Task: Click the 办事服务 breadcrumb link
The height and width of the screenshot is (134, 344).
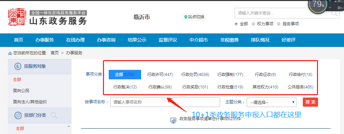Action: pyautogui.click(x=74, y=53)
